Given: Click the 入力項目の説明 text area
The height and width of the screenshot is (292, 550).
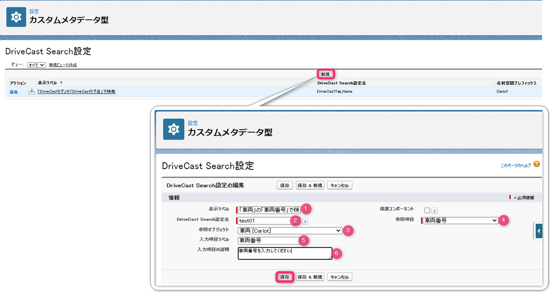Looking at the screenshot, I should (285, 254).
